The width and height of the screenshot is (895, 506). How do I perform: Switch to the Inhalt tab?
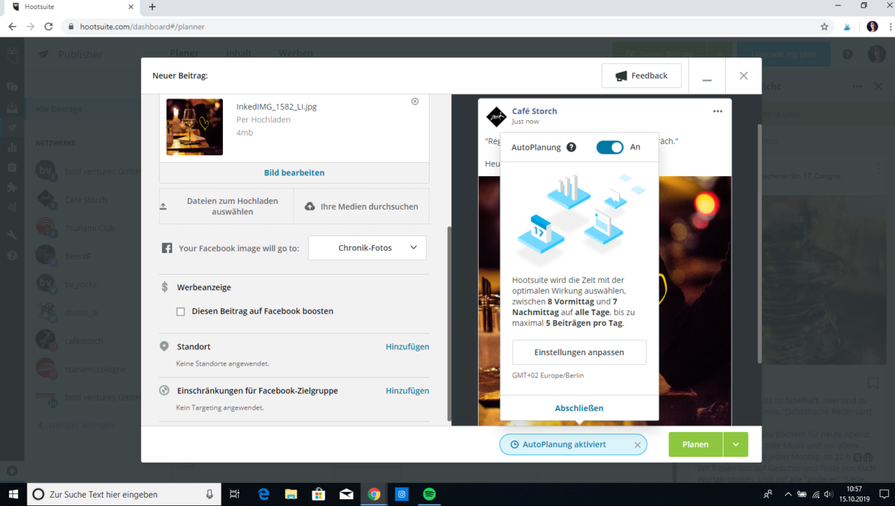pos(238,53)
